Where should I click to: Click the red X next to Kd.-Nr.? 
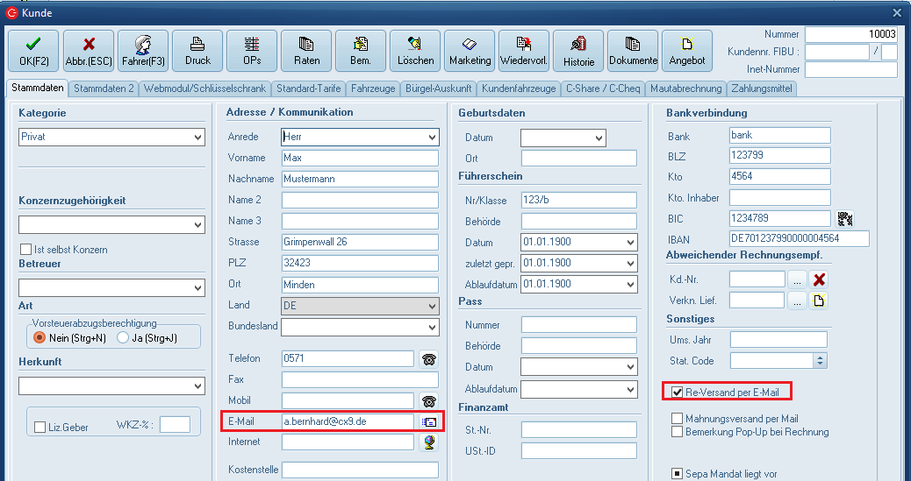[x=819, y=280]
